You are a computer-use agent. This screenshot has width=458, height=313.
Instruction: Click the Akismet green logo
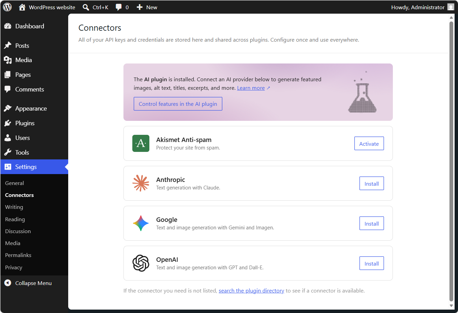141,143
